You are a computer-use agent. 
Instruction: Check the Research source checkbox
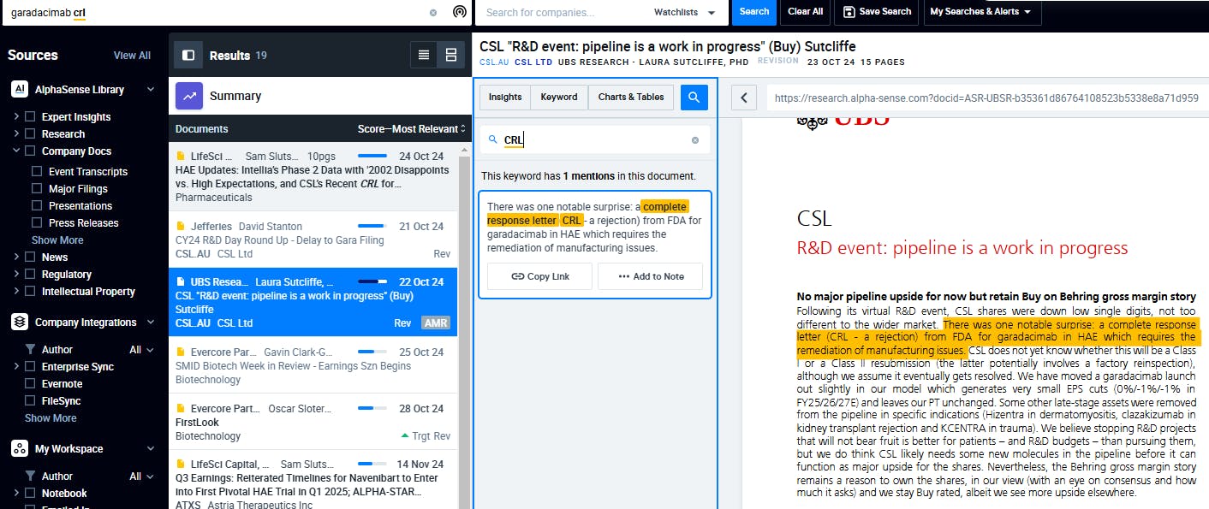pos(30,134)
